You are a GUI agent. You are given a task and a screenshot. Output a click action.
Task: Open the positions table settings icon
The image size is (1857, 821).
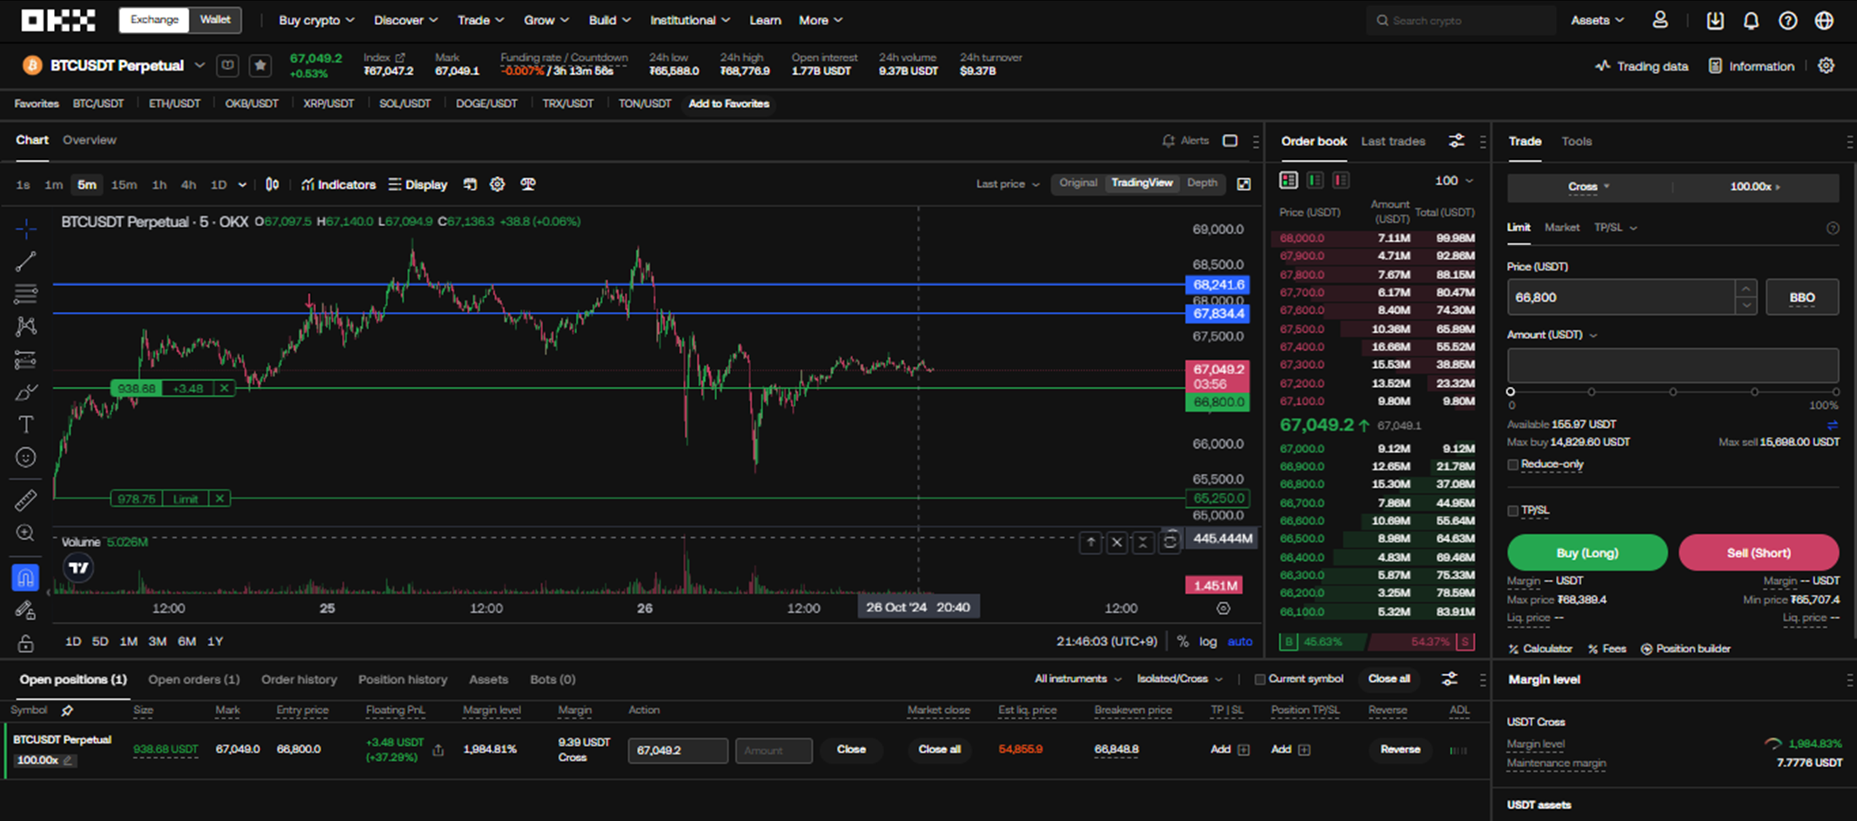pos(1449,678)
